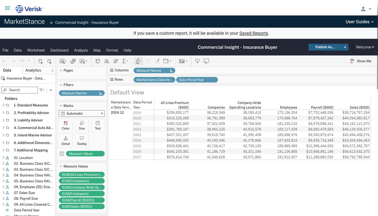Open the Automatic mark type dropdown
The image size is (378, 216).
pyautogui.click(x=82, y=113)
